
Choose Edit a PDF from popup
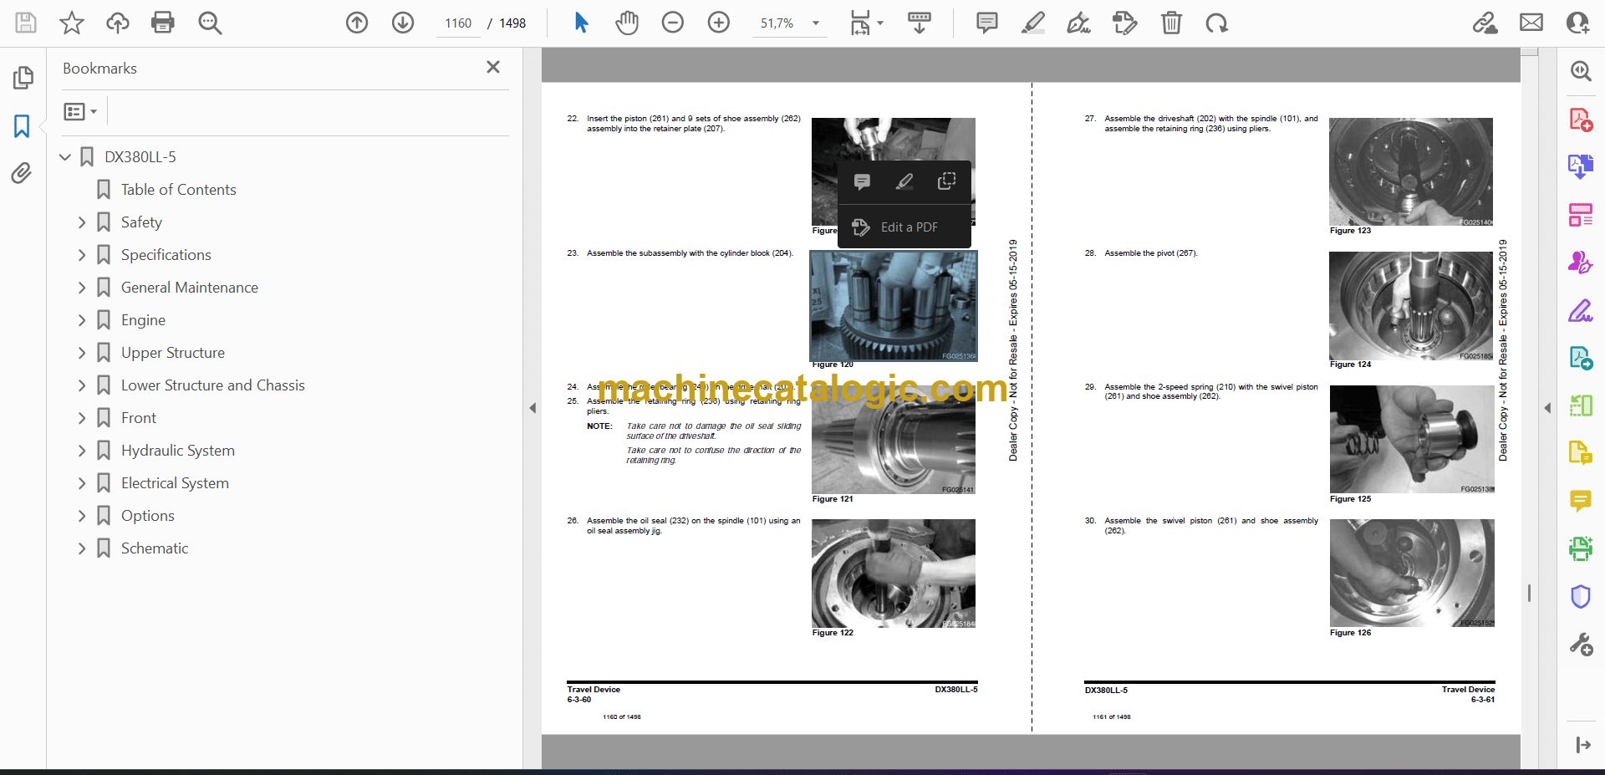point(909,227)
